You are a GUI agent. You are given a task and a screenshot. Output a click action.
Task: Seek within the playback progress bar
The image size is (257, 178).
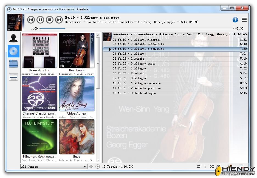click(136, 28)
